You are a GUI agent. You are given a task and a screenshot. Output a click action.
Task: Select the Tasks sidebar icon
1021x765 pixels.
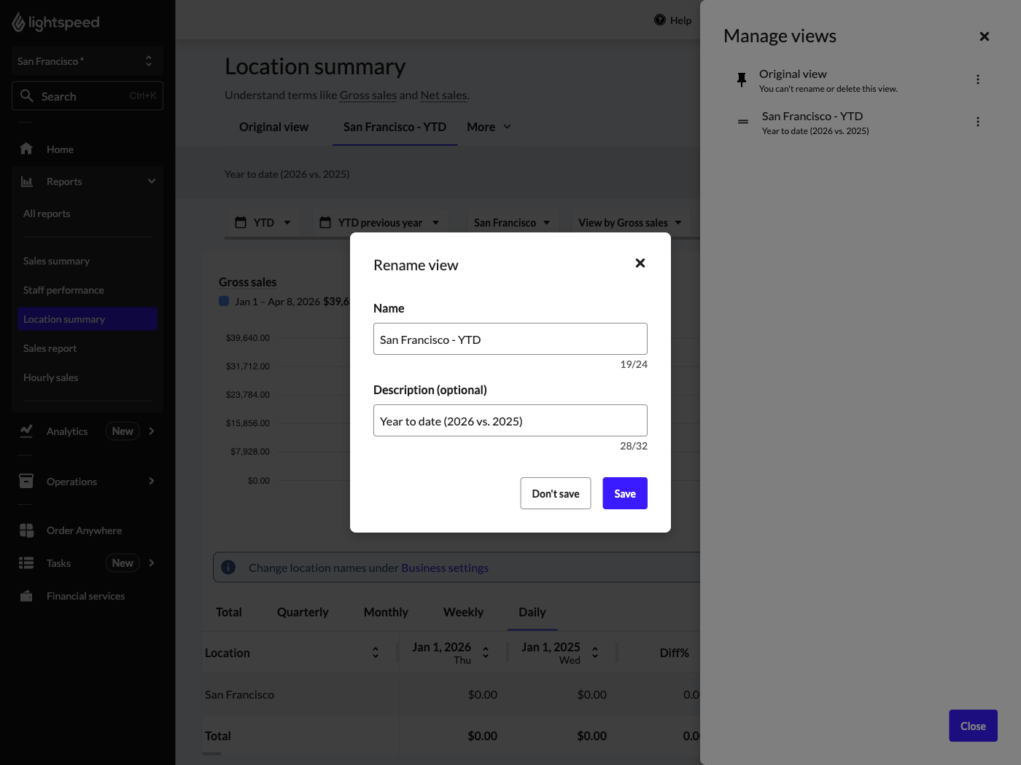click(x=26, y=562)
